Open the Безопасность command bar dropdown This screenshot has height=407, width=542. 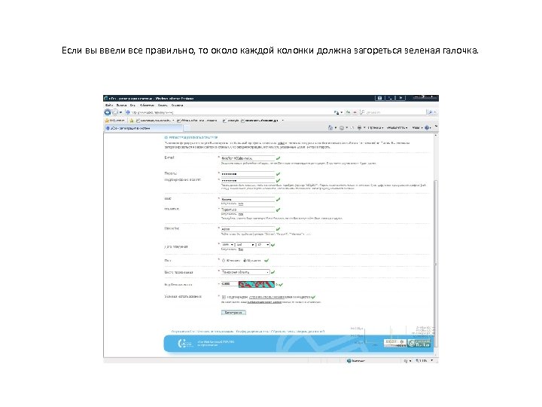(x=397, y=127)
